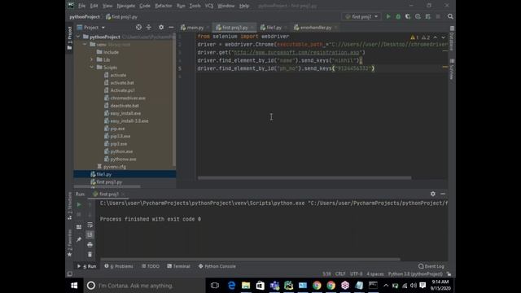Viewport: 521px width, 293px height.
Task: Collapse all in the Project panel
Action: [x=148, y=27]
